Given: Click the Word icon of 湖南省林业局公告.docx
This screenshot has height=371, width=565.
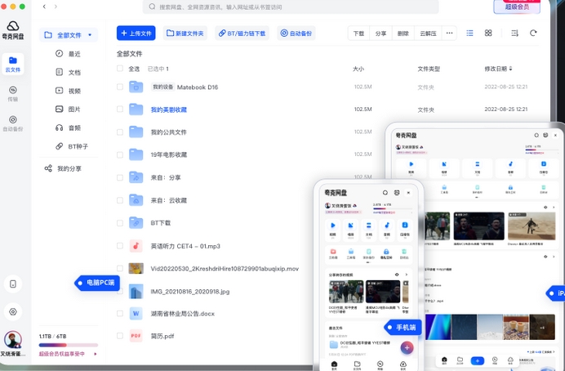Looking at the screenshot, I should (136, 313).
